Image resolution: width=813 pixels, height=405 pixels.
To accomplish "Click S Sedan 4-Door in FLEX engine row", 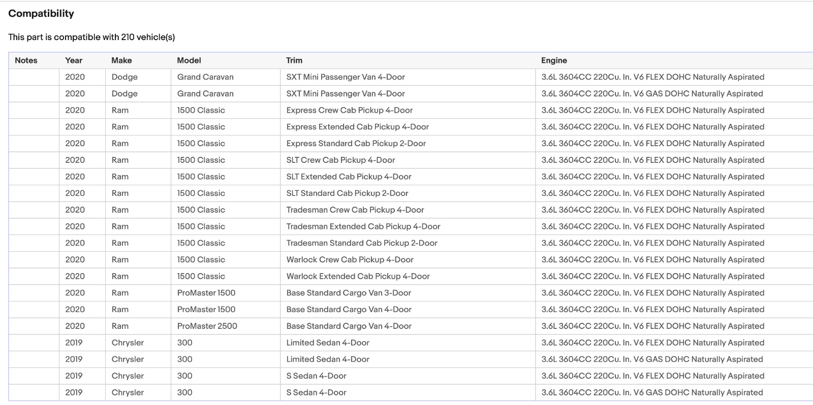I will pos(317,376).
